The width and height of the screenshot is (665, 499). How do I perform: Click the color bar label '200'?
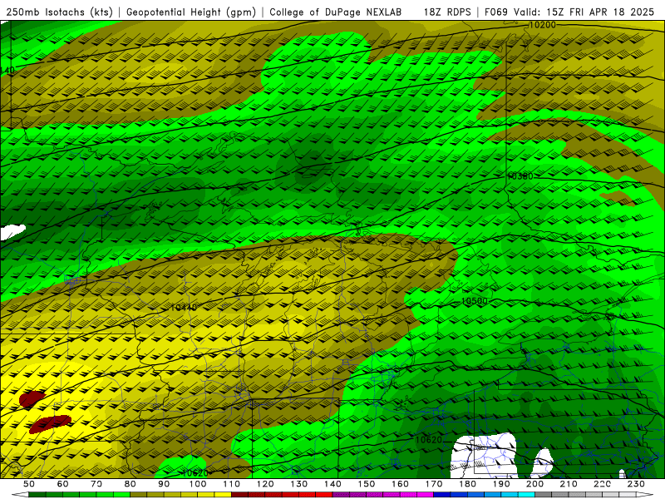tap(534, 484)
